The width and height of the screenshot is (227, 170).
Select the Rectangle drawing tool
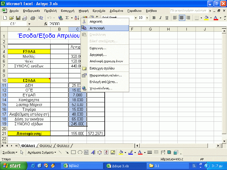pyautogui.click(x=74, y=152)
